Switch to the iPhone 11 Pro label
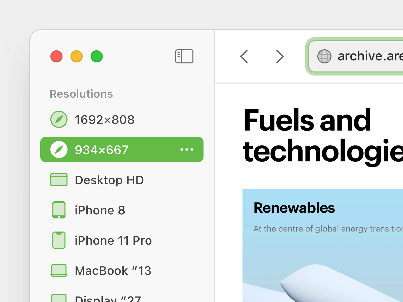This screenshot has width=403, height=302. click(x=113, y=240)
